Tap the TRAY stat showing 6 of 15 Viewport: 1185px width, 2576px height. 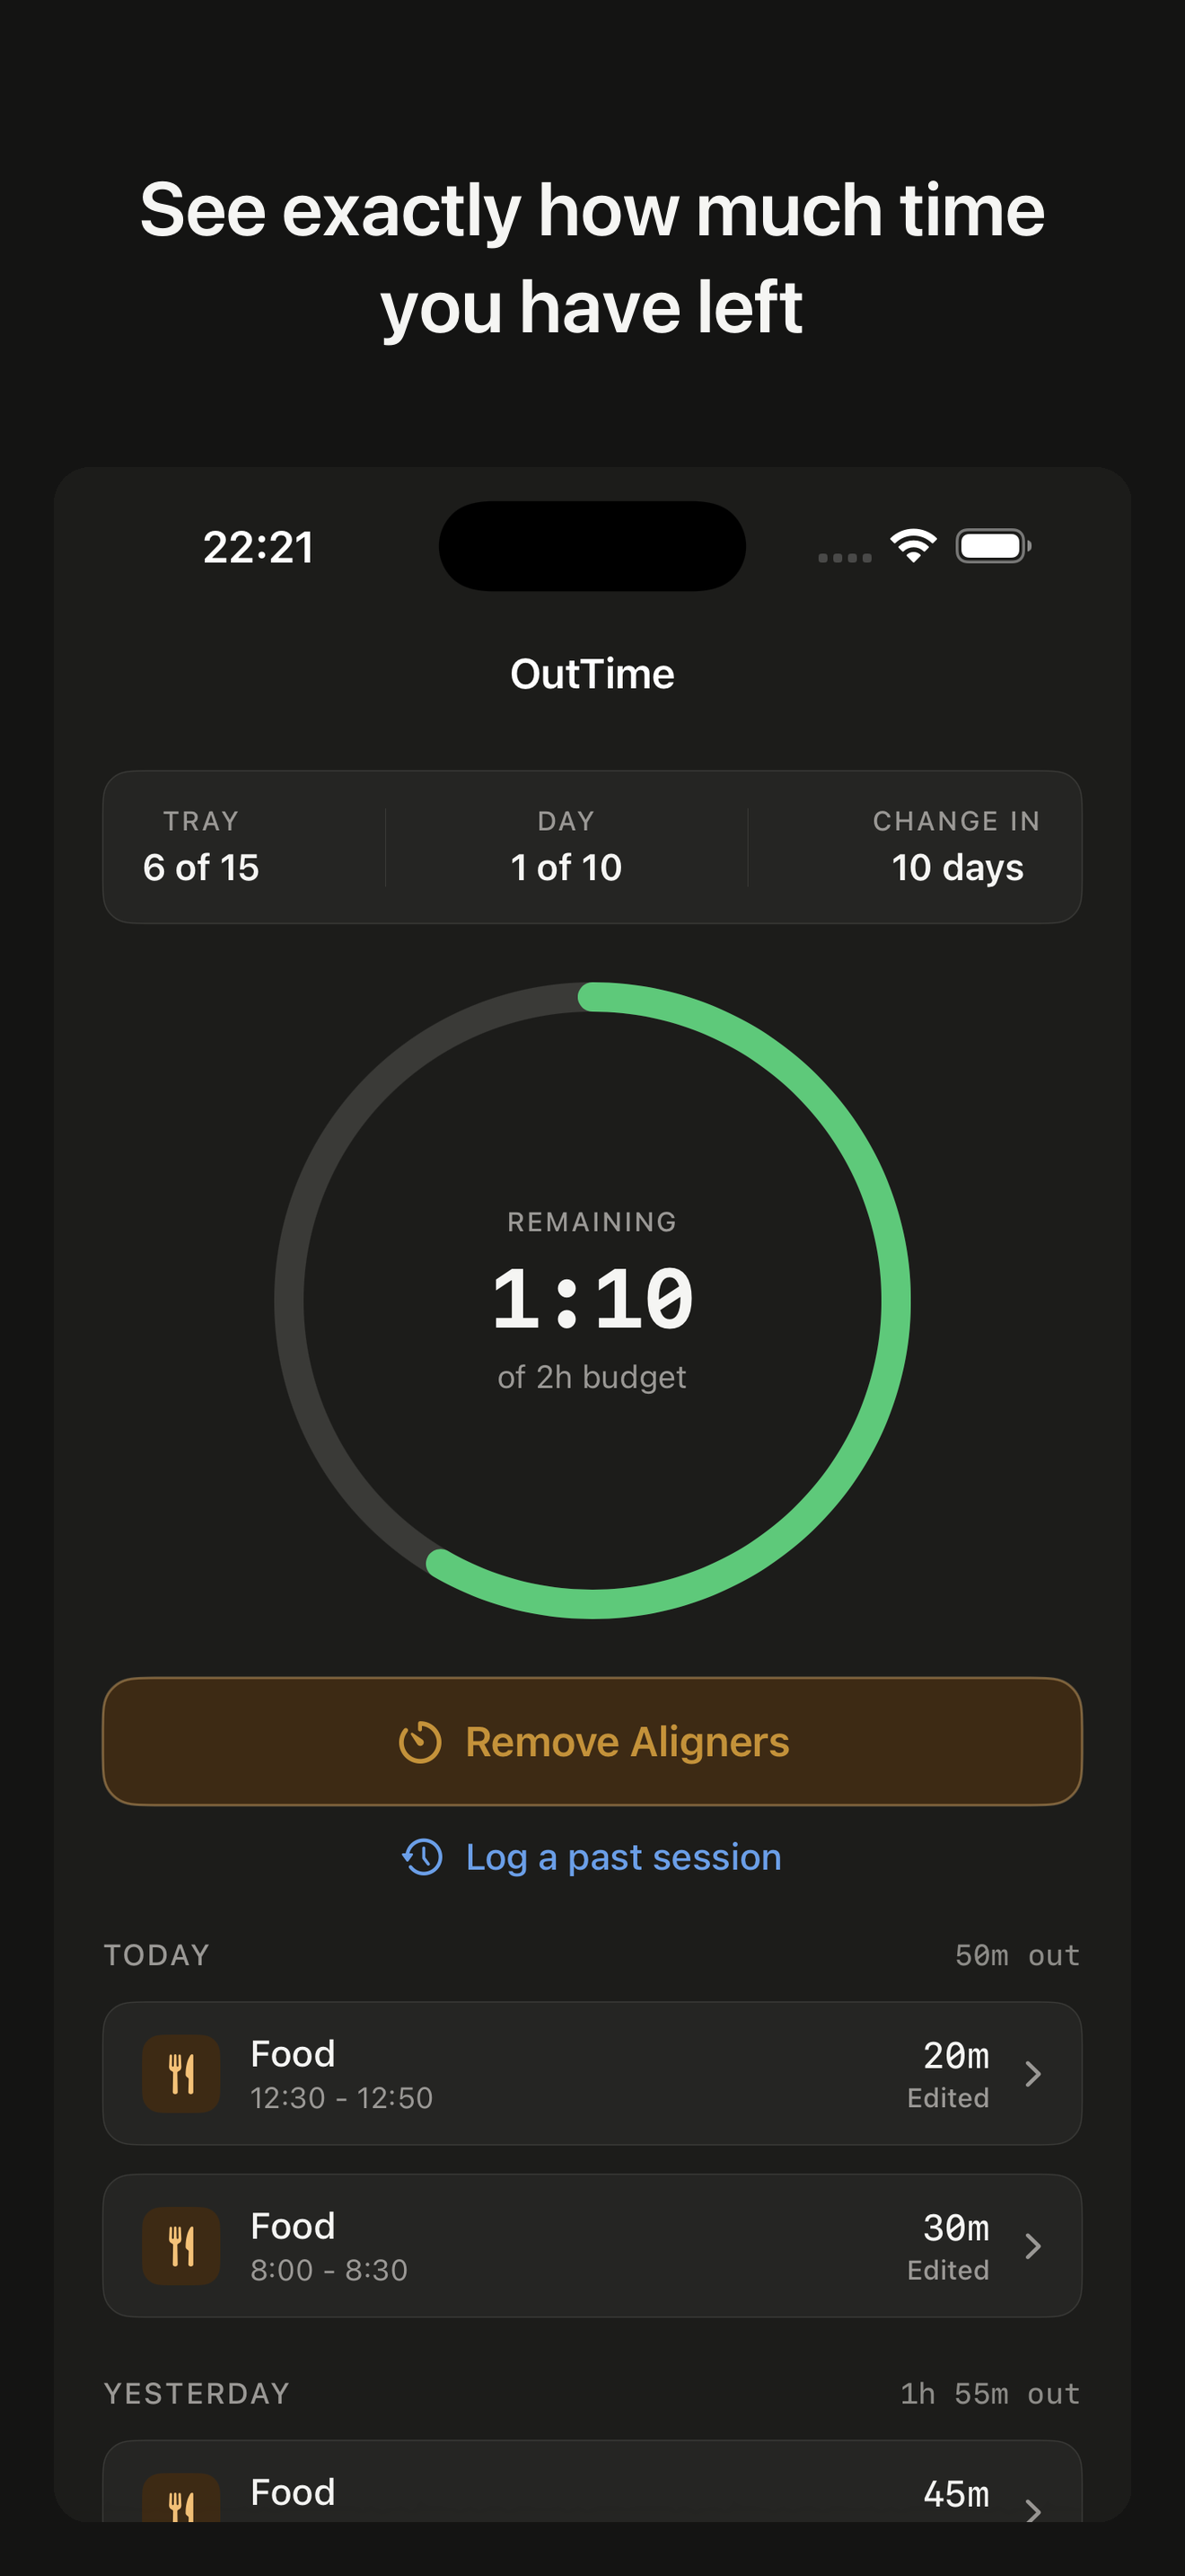pos(201,845)
